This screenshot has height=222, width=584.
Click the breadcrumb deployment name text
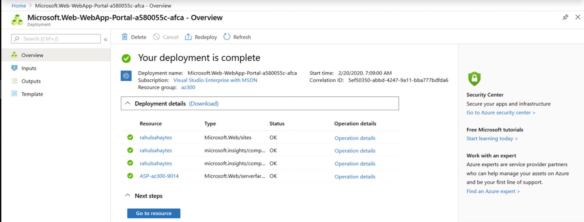click(x=103, y=5)
